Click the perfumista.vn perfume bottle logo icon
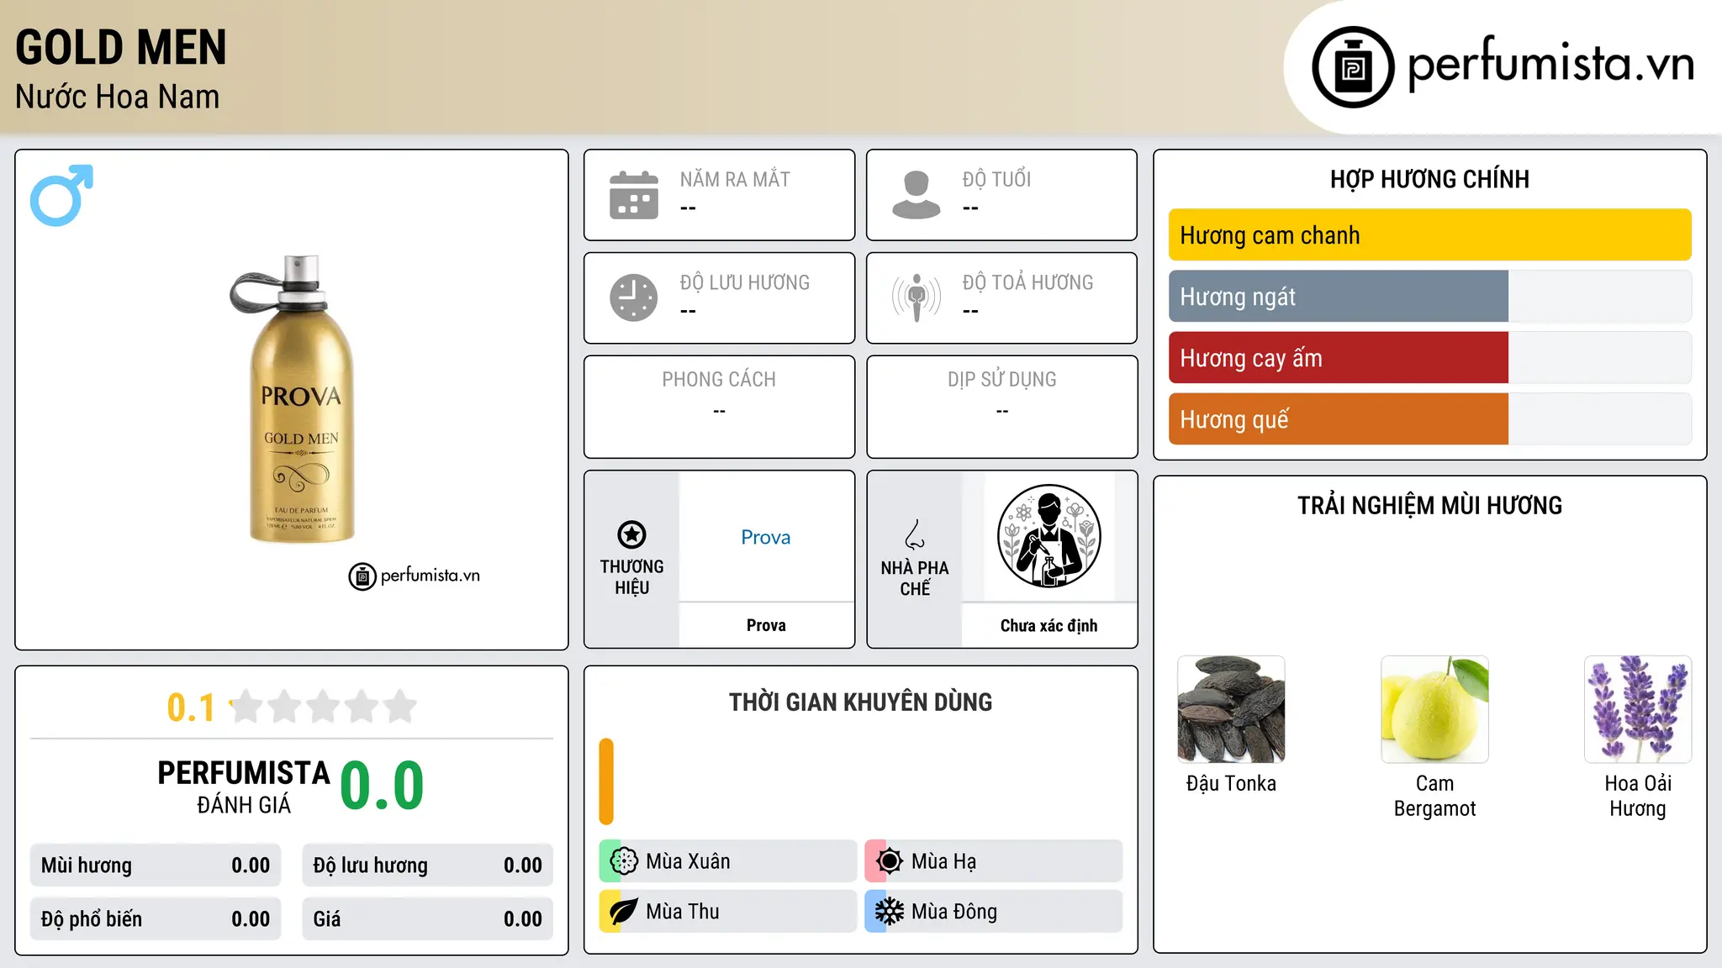 click(x=1353, y=67)
